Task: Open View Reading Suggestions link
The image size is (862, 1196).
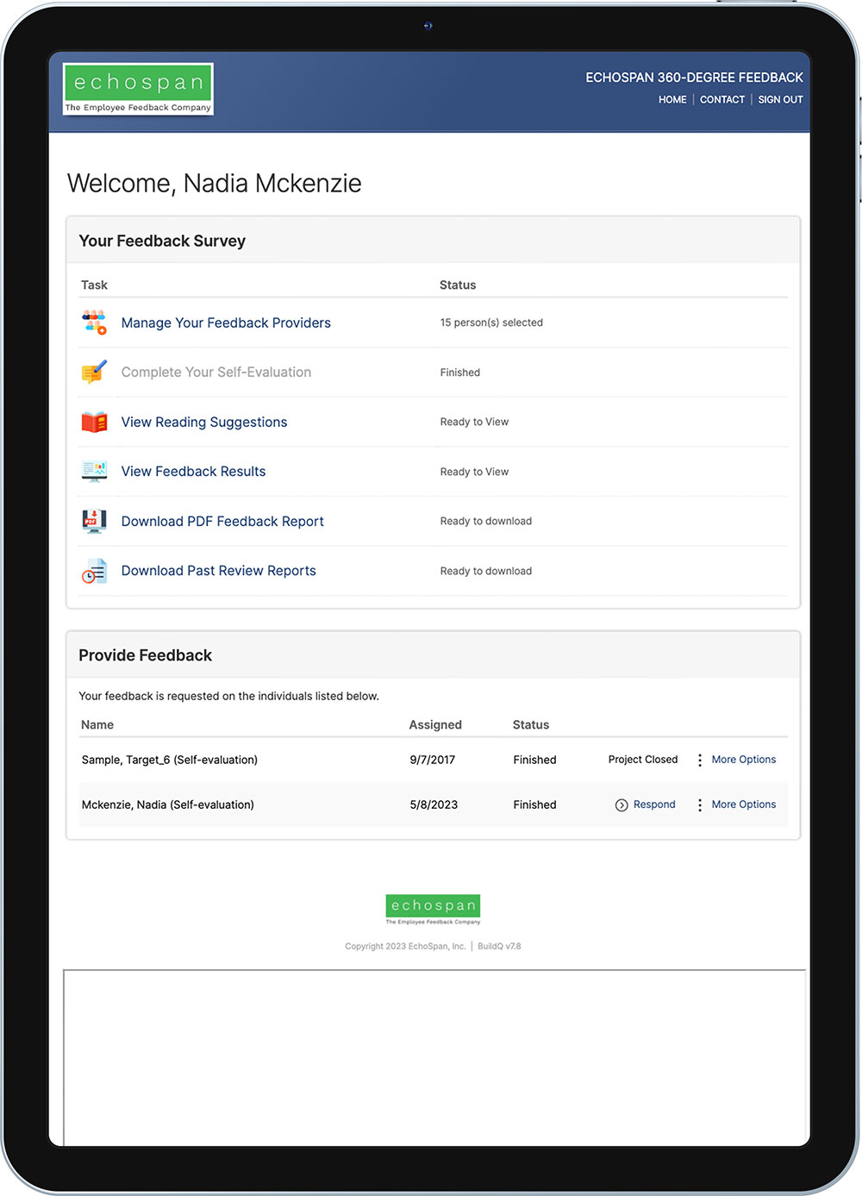Action: coord(204,422)
